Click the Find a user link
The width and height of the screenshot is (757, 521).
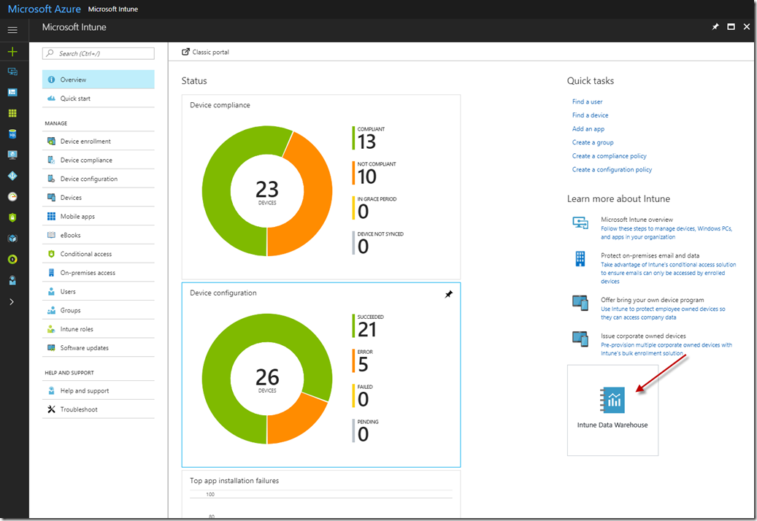coord(587,101)
